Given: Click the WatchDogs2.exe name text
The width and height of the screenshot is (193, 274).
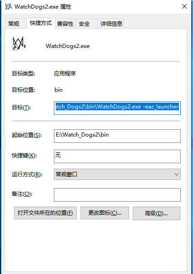Looking at the screenshot, I should pos(68,46).
